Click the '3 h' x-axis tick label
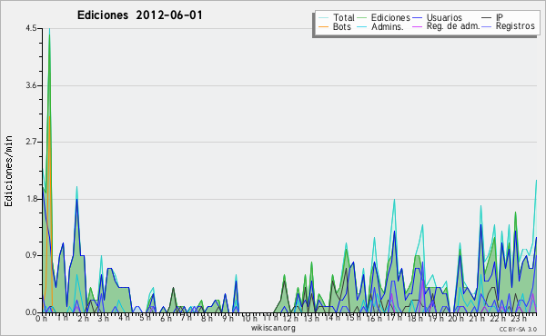546x336 pixels. (104, 318)
